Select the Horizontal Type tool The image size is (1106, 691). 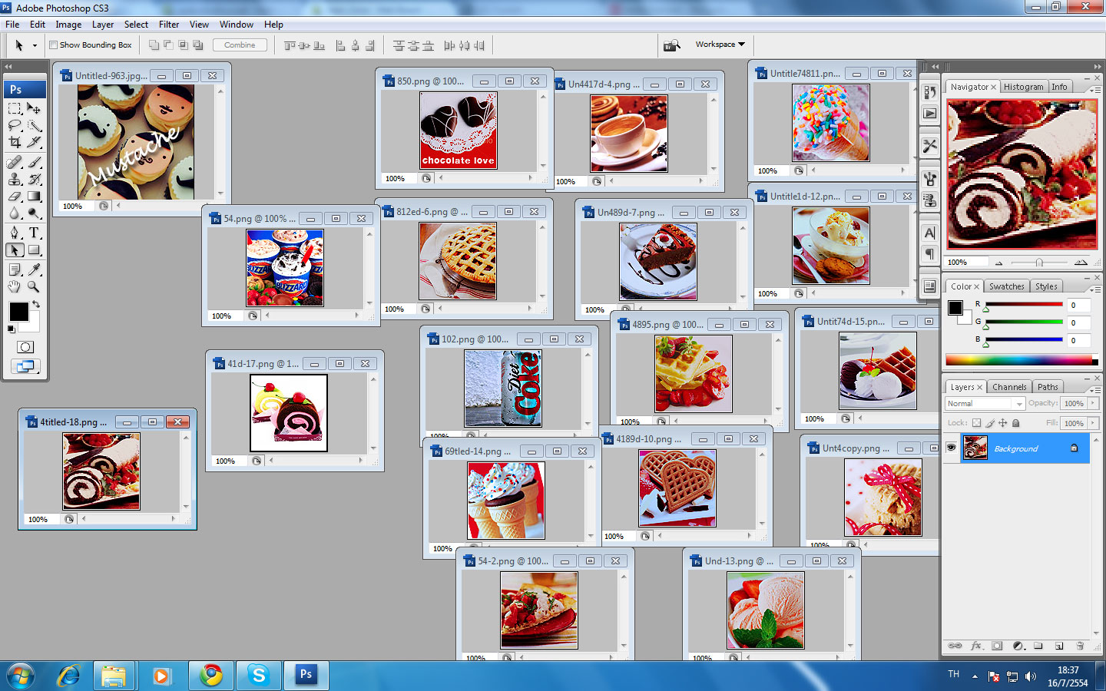34,233
